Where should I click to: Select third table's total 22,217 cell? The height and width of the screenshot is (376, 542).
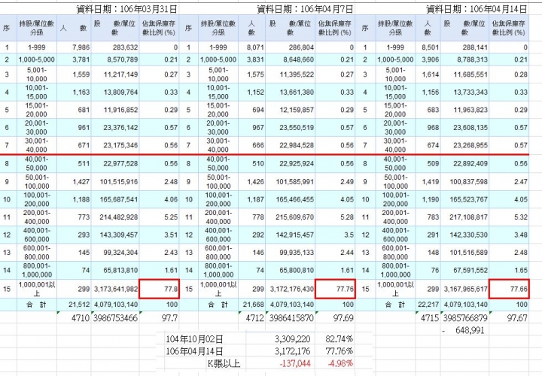(428, 305)
